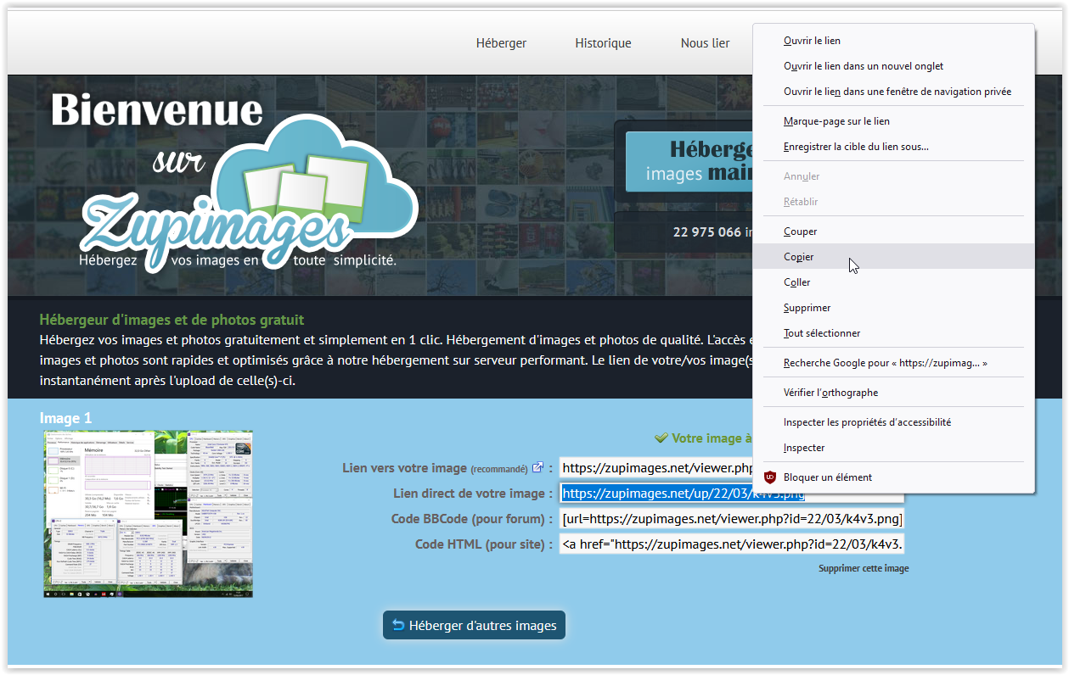Viewport: 1069px width, 675px height.
Task: Click the external link icon beside 'recommandé'
Action: 537,467
